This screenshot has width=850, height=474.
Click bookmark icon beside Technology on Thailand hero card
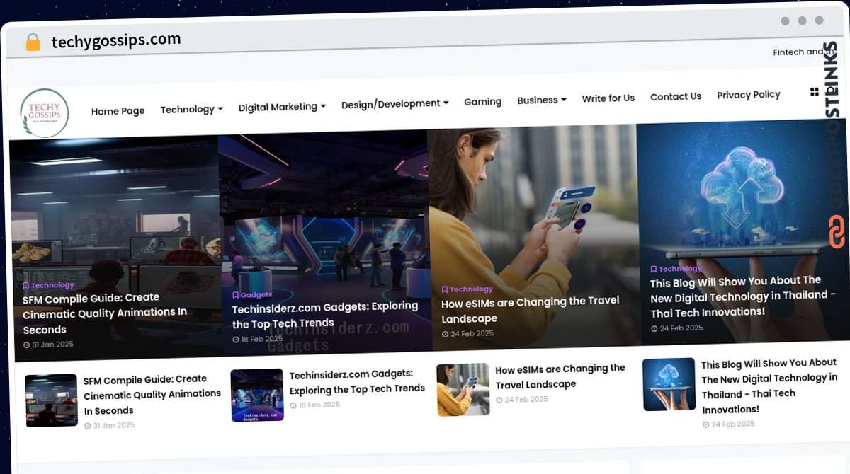pos(654,269)
